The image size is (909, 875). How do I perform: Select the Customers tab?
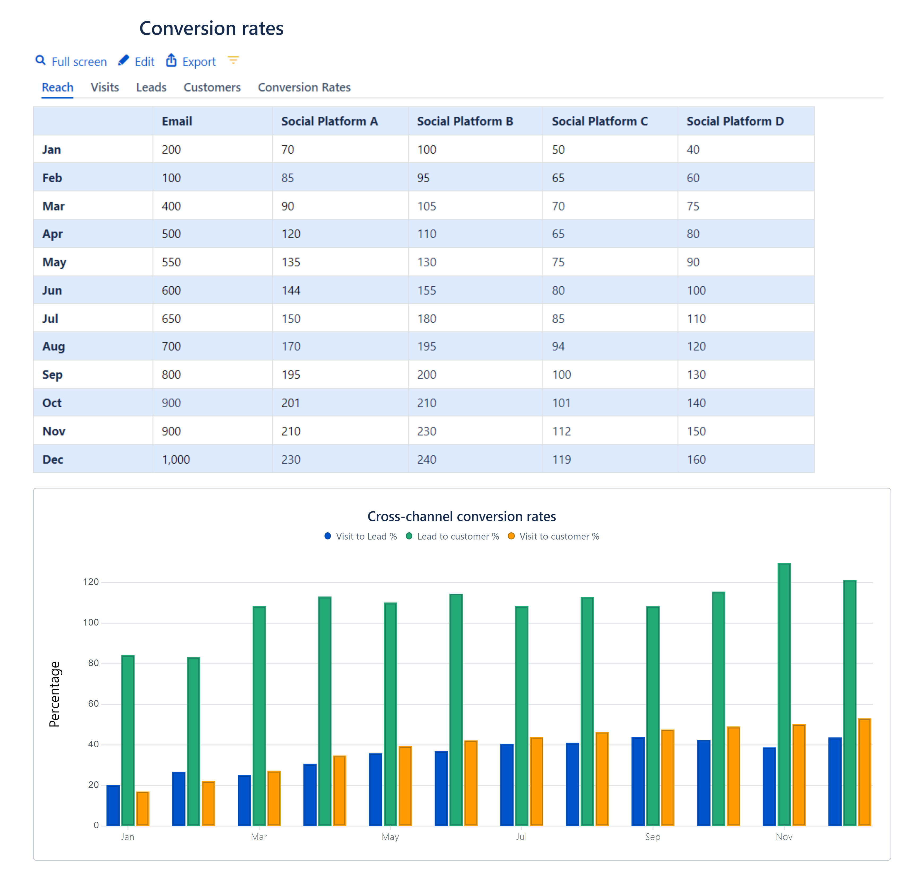[212, 87]
